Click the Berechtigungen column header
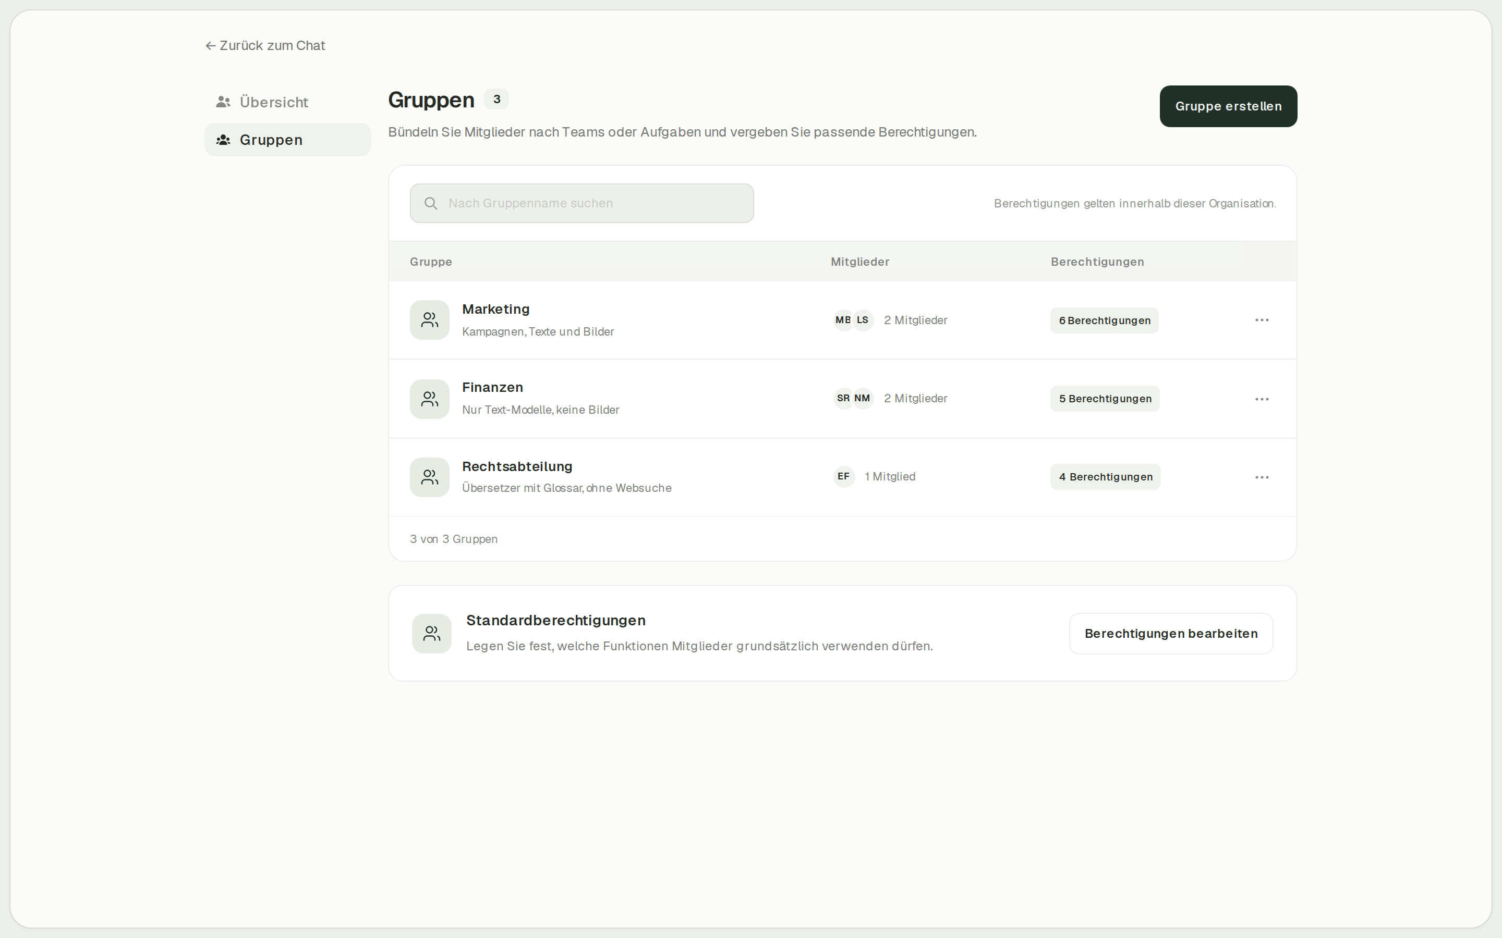1502x938 pixels. click(x=1097, y=262)
